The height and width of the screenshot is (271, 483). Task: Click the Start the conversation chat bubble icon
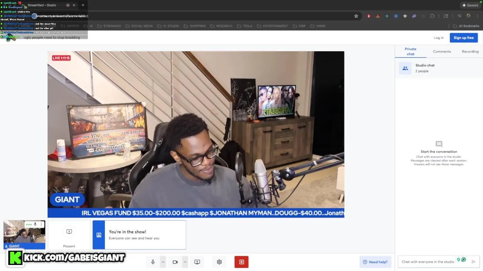[439, 144]
